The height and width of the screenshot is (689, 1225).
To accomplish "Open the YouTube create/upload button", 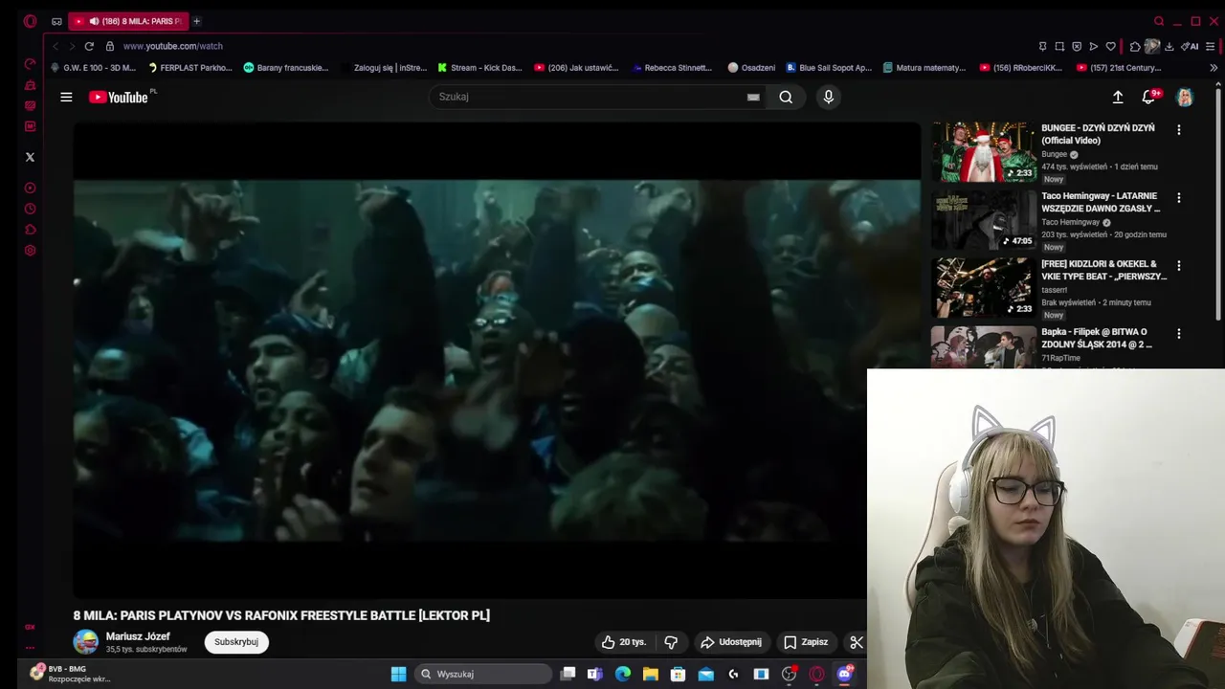I will click(1118, 97).
